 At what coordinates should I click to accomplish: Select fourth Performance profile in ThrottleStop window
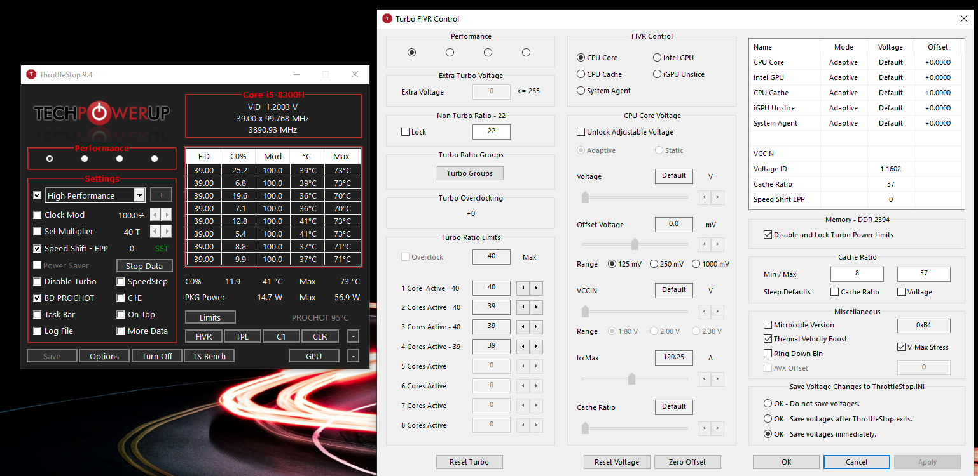[155, 159]
